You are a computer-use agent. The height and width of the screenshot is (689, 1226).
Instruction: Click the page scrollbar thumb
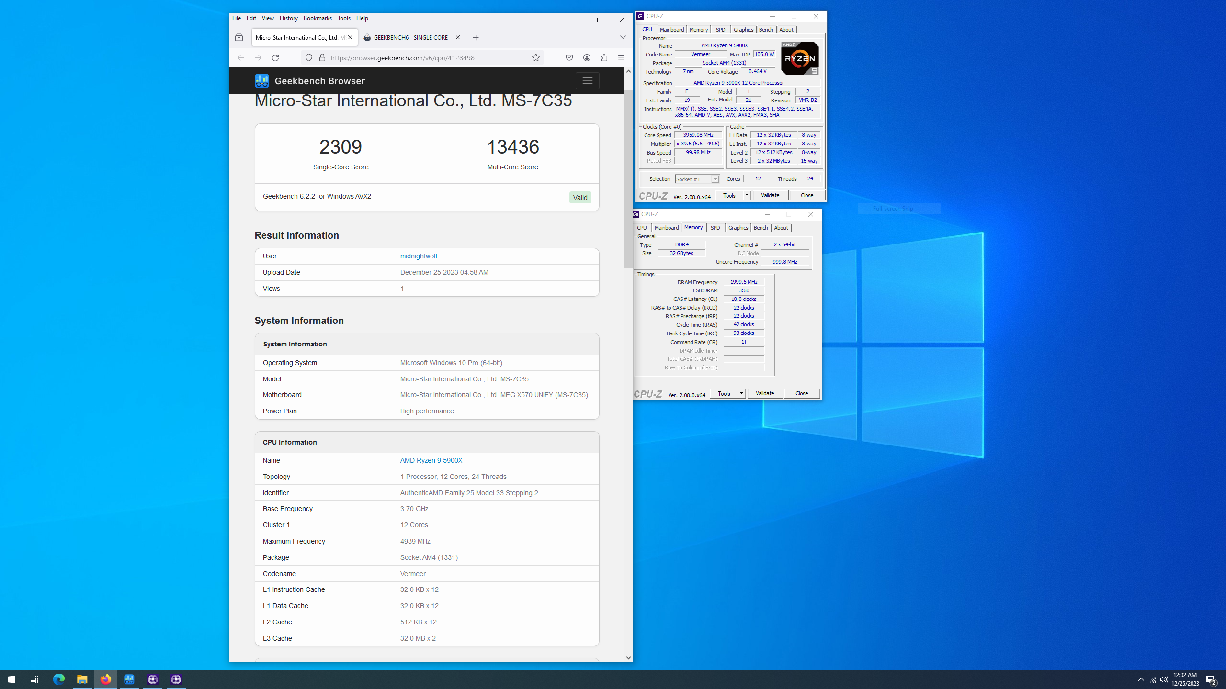628,179
